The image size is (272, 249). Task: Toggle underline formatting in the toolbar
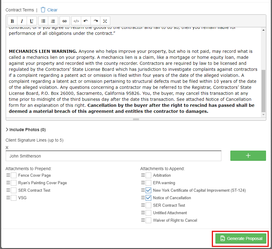pos(31,21)
